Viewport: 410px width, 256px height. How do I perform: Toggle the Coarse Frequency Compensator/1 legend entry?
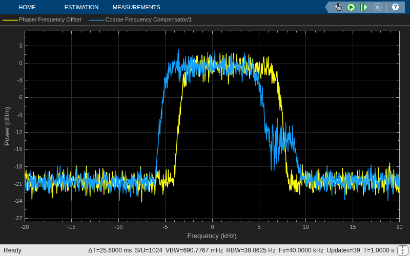coord(140,19)
